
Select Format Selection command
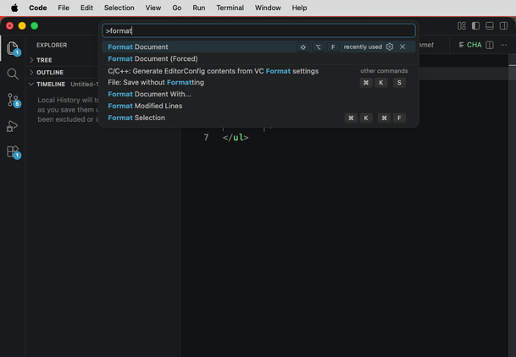point(258,118)
